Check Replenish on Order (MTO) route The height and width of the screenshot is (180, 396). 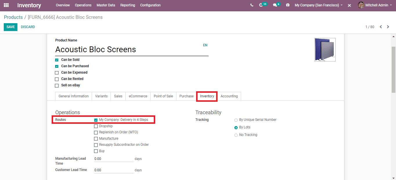tap(96, 132)
